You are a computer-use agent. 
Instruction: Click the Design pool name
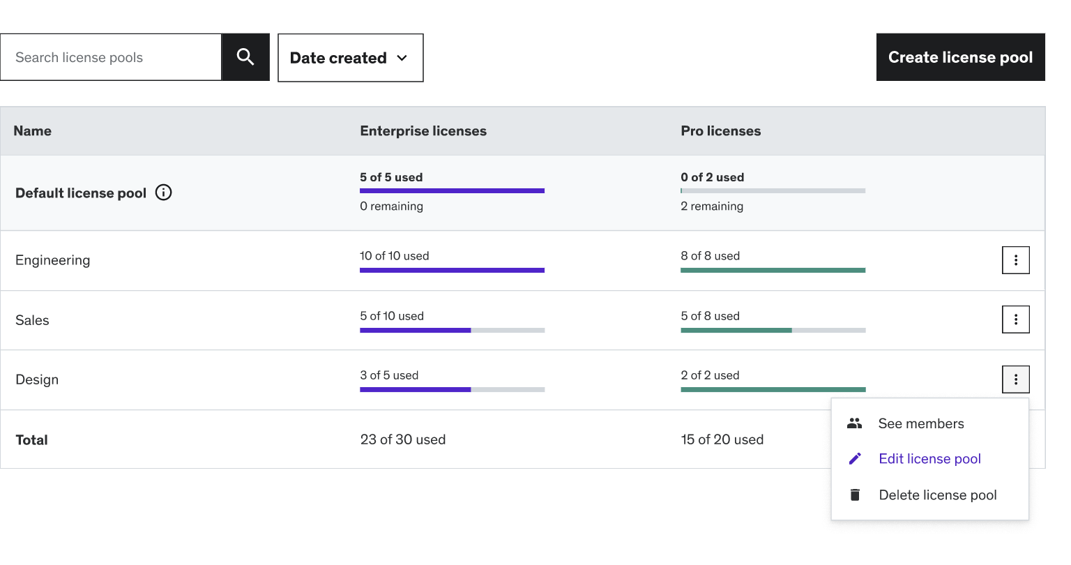37,379
